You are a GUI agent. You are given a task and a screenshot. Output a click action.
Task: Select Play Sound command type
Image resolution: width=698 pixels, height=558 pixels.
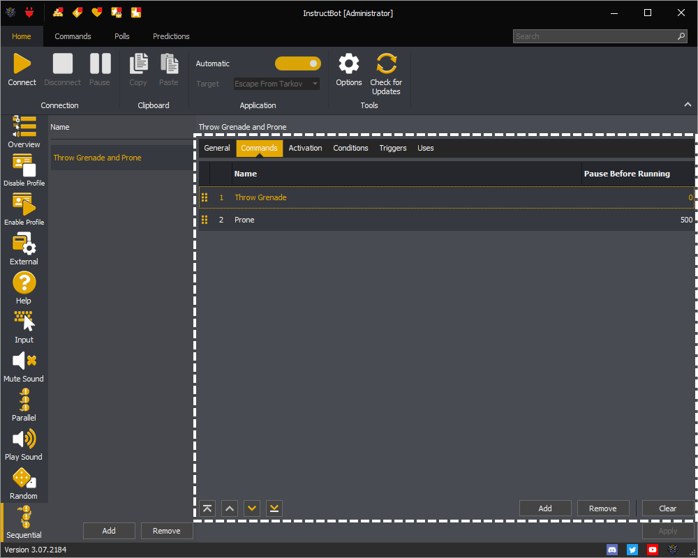tap(24, 444)
